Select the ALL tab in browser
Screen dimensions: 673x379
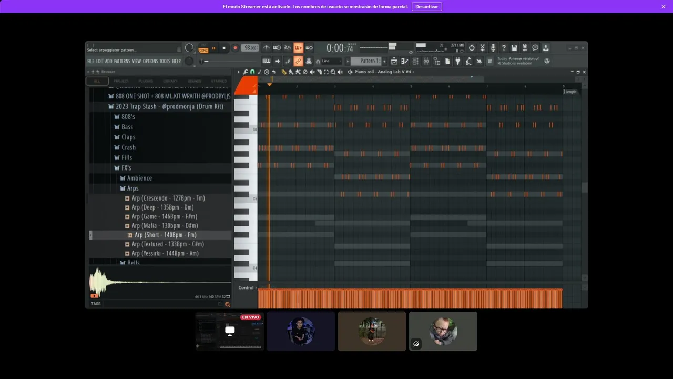pos(97,81)
